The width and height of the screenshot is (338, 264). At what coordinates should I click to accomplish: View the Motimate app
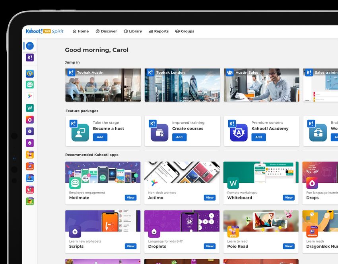point(131,198)
